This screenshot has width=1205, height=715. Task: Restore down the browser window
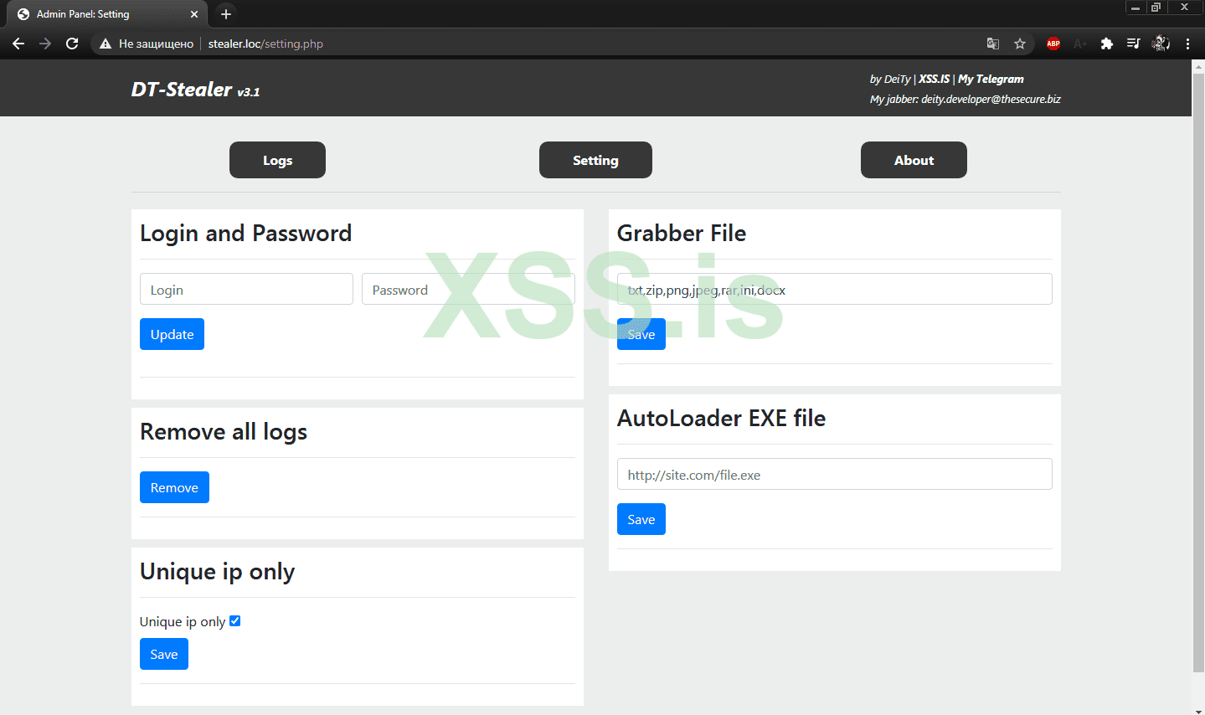coord(1156,8)
